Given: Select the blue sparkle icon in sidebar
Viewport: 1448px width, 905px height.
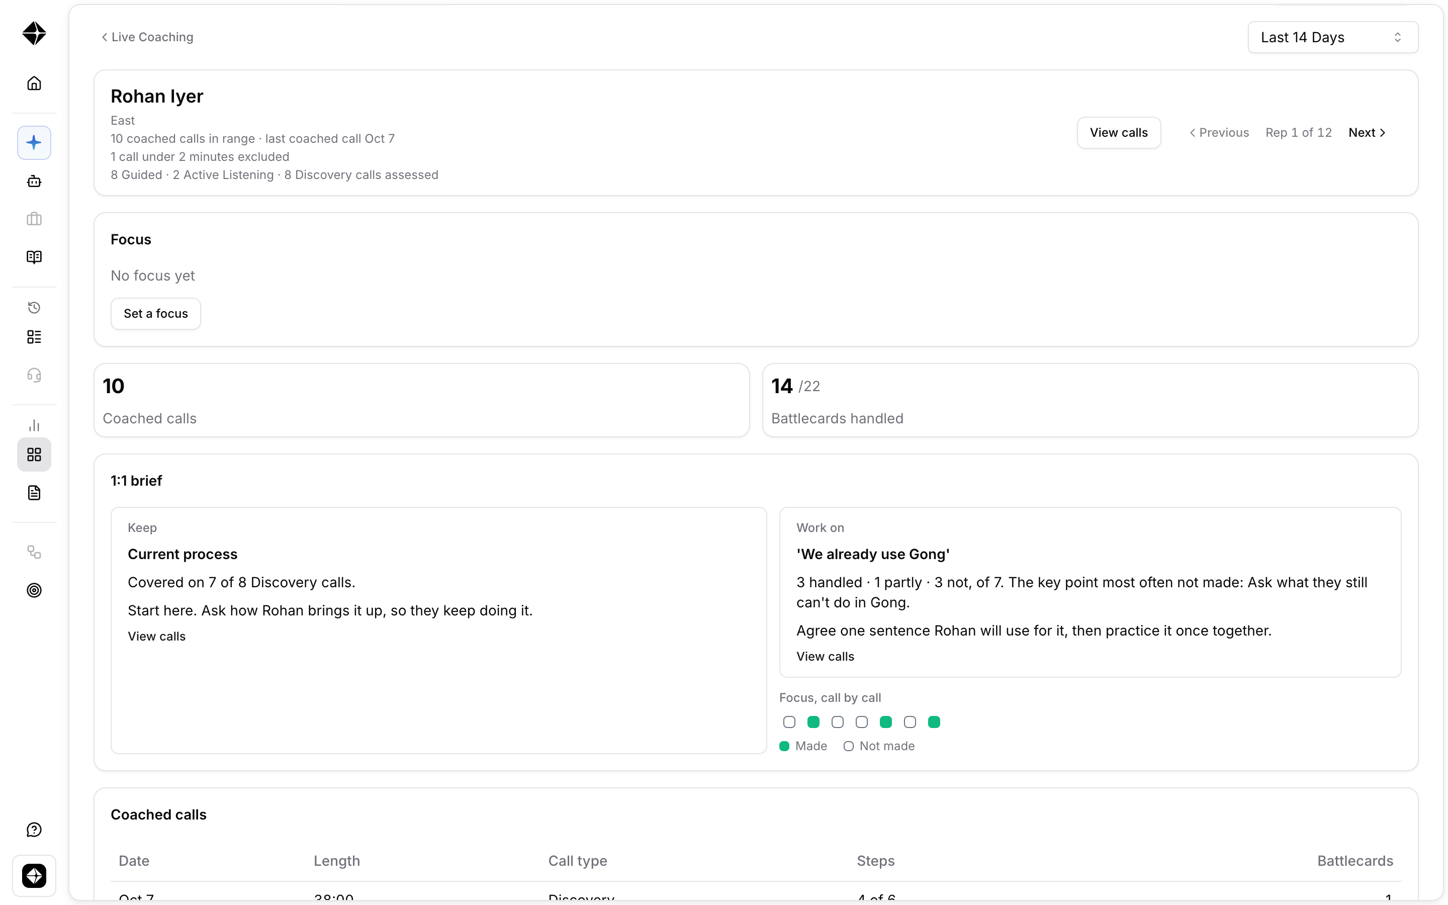Looking at the screenshot, I should [x=34, y=142].
